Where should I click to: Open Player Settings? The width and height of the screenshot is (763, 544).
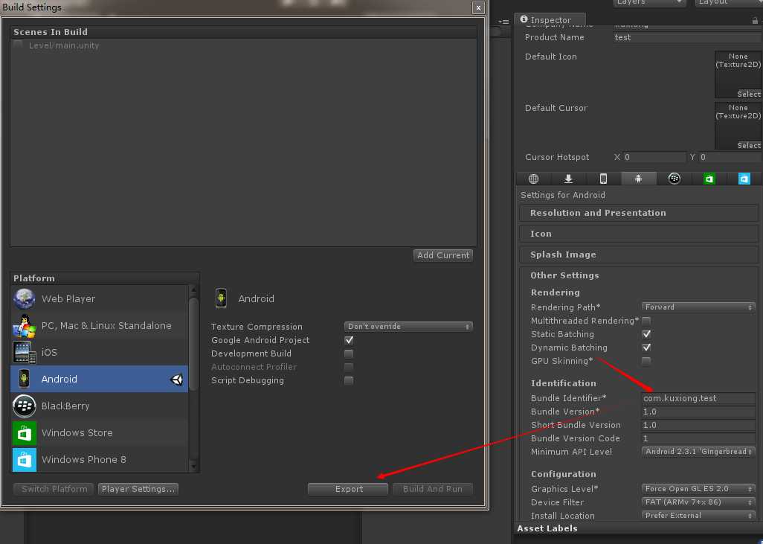click(138, 489)
